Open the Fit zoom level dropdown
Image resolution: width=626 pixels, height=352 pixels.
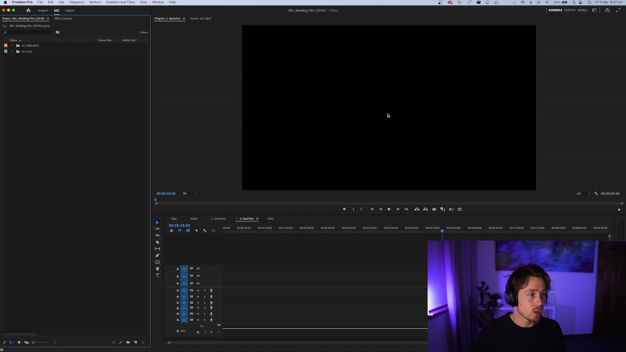coord(190,194)
